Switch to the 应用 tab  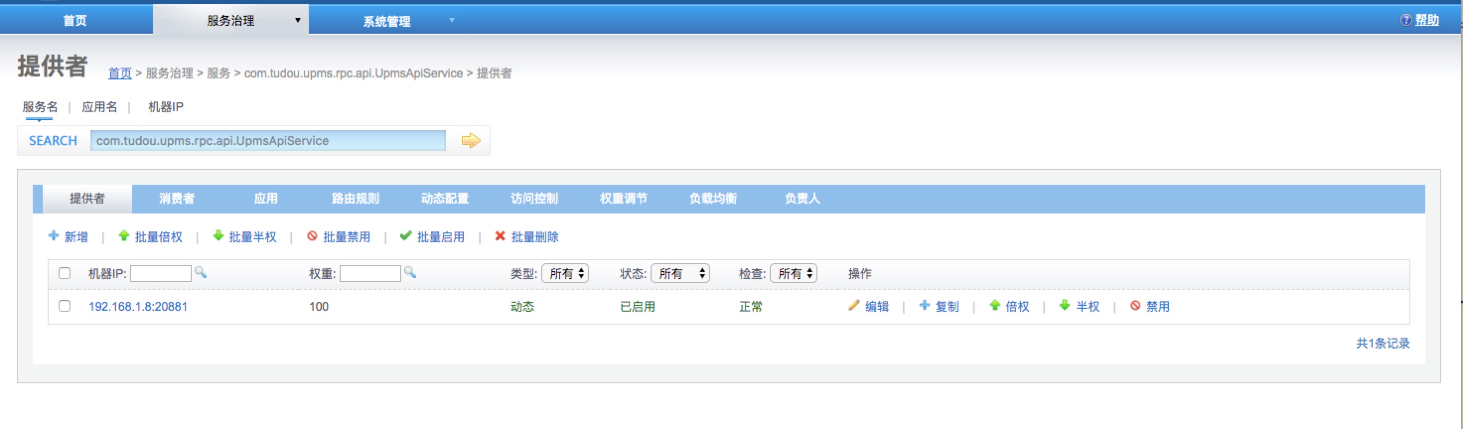tap(266, 198)
